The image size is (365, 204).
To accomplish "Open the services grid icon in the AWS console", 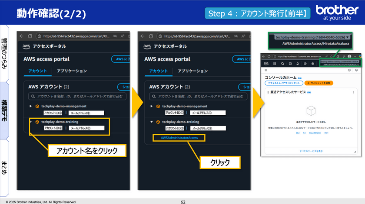I will pyautogui.click(x=275, y=63).
